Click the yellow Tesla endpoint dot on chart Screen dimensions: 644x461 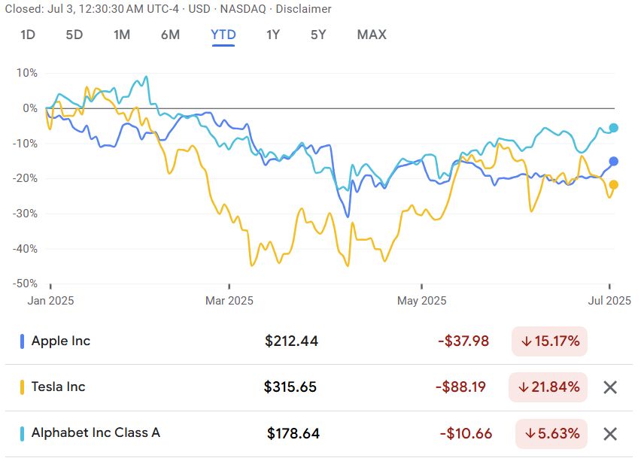(613, 185)
